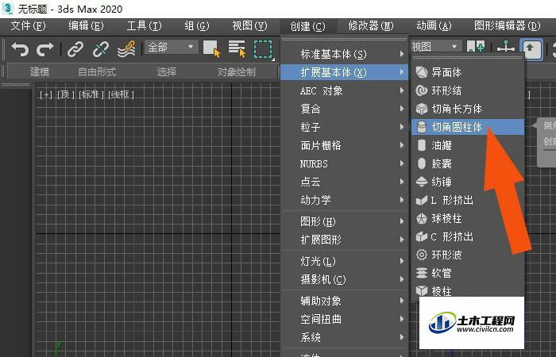The height and width of the screenshot is (357, 556).
Task: Open Select by Name list icon
Action: pyautogui.click(x=237, y=48)
